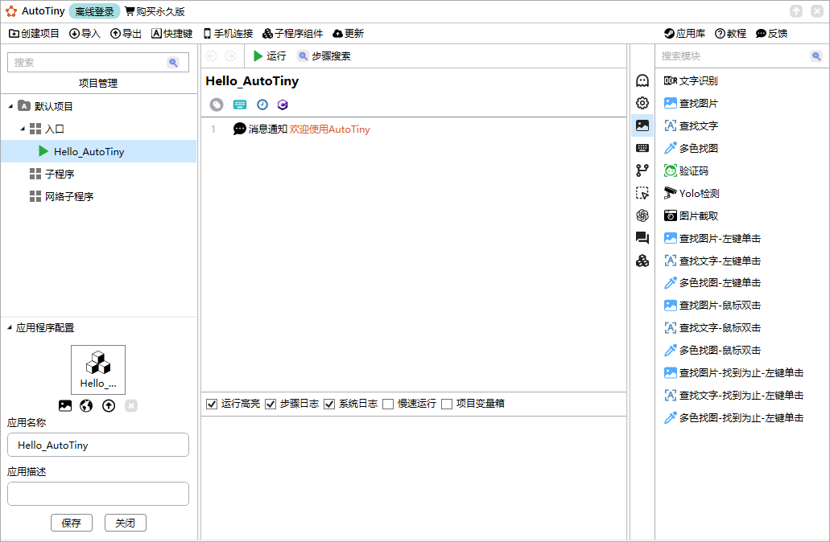This screenshot has width=830, height=542.
Task: Click the teal keyboard icon below title
Action: tap(240, 105)
